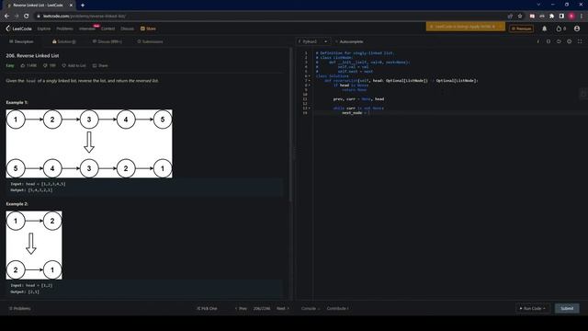Switch to the Solution tab

[x=64, y=41]
